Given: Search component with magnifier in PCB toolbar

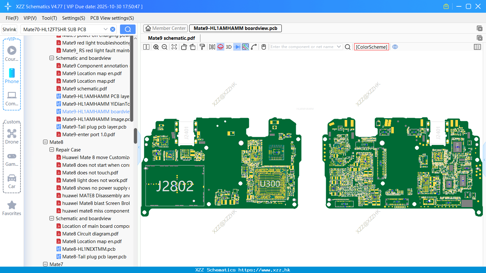Looking at the screenshot, I should [x=348, y=47].
